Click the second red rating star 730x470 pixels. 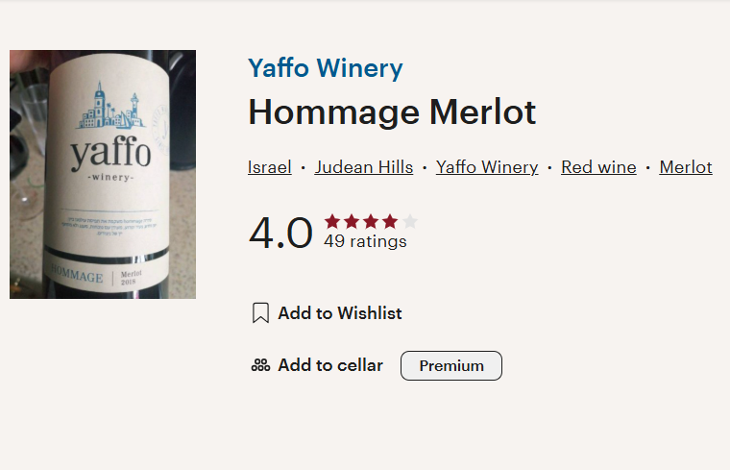[352, 221]
